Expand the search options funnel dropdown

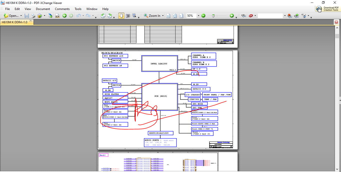pos(308,16)
